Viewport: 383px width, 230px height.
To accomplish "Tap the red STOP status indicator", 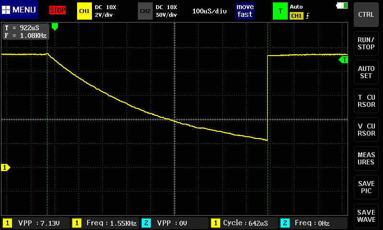I will (x=57, y=10).
